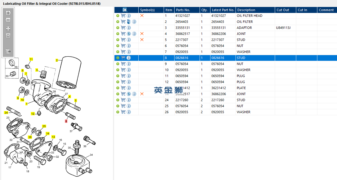The height and width of the screenshot is (180, 337).
Task: Click info icon on selected item 8 STUD
Action: (x=129, y=58)
